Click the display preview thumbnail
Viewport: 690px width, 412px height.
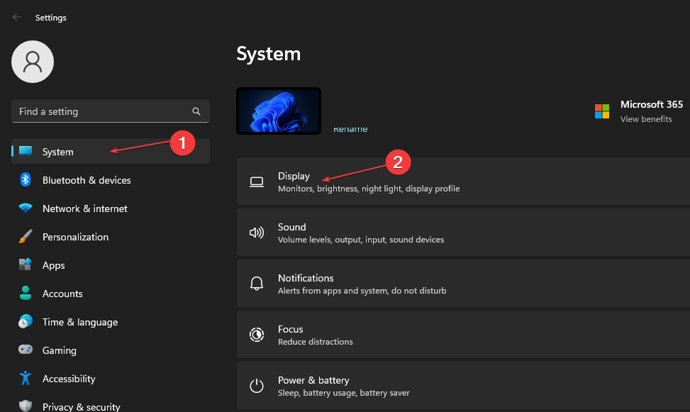[279, 111]
